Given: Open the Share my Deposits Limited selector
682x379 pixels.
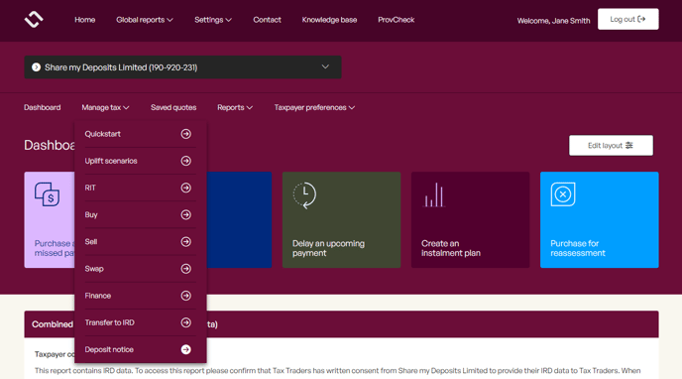Looking at the screenshot, I should pyautogui.click(x=182, y=67).
